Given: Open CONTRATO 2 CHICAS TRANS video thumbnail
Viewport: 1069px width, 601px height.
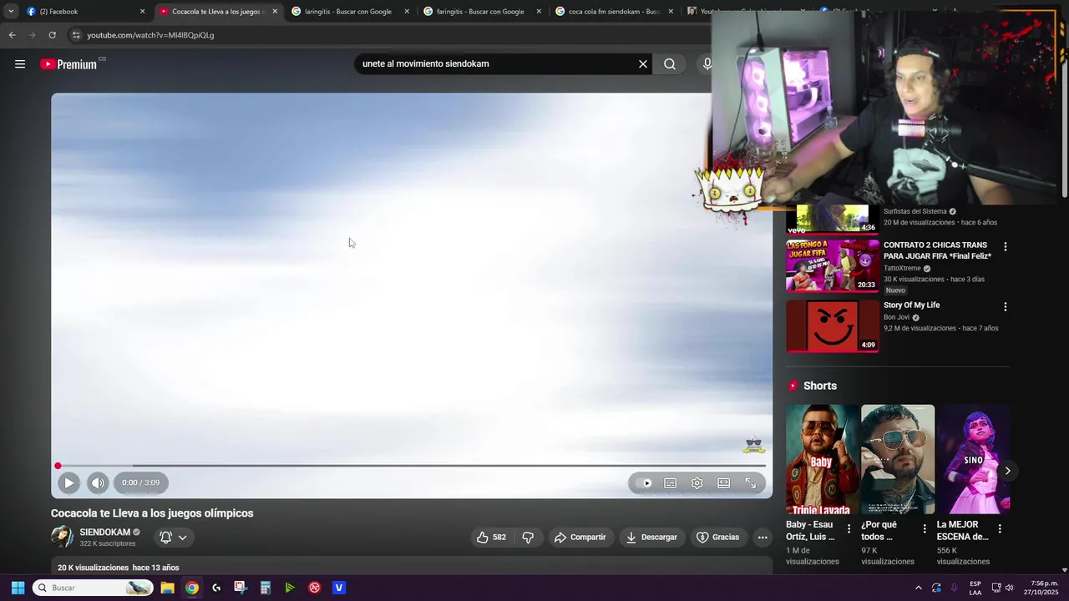Looking at the screenshot, I should pyautogui.click(x=833, y=265).
